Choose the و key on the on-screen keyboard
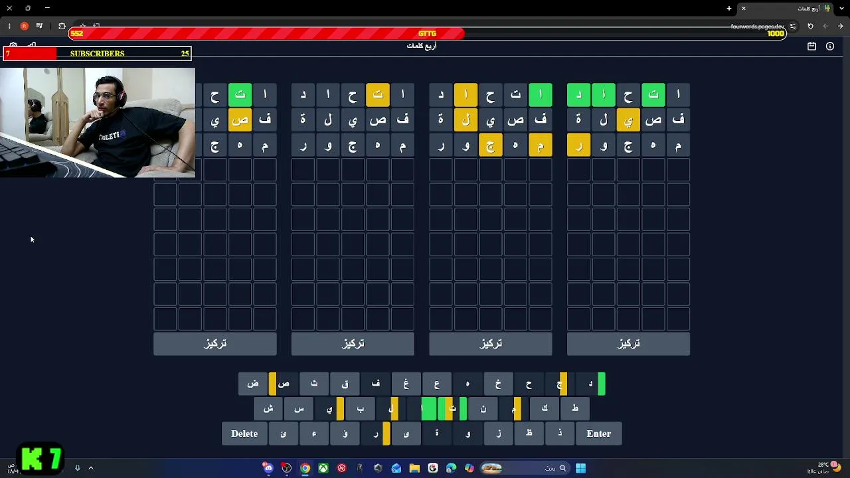The width and height of the screenshot is (850, 478). tap(467, 434)
